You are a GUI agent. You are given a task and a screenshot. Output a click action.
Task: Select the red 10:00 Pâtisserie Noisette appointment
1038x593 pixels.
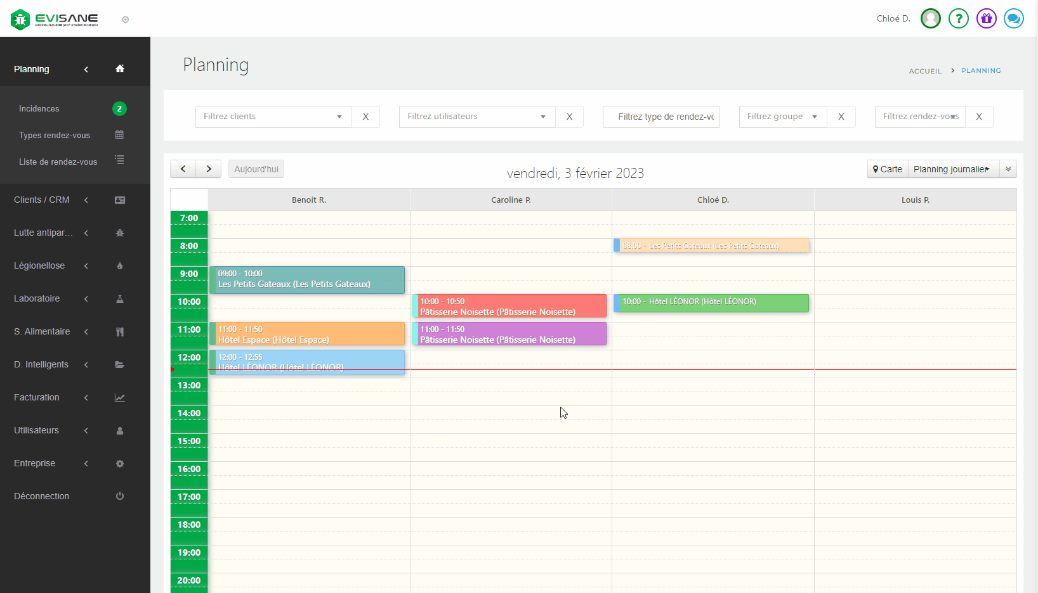coord(509,306)
